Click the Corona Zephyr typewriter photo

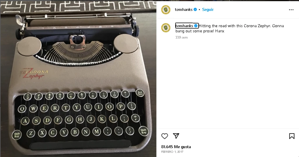tap(78, 79)
